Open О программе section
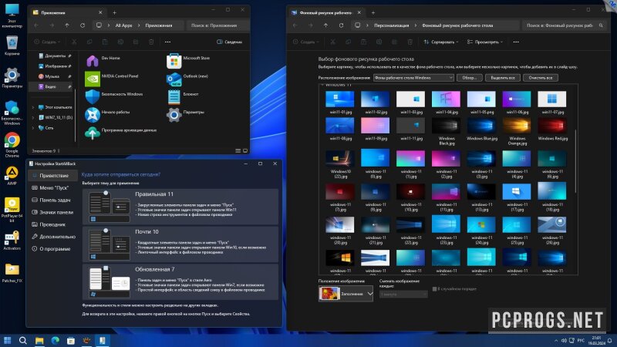617x347 pixels. point(53,248)
